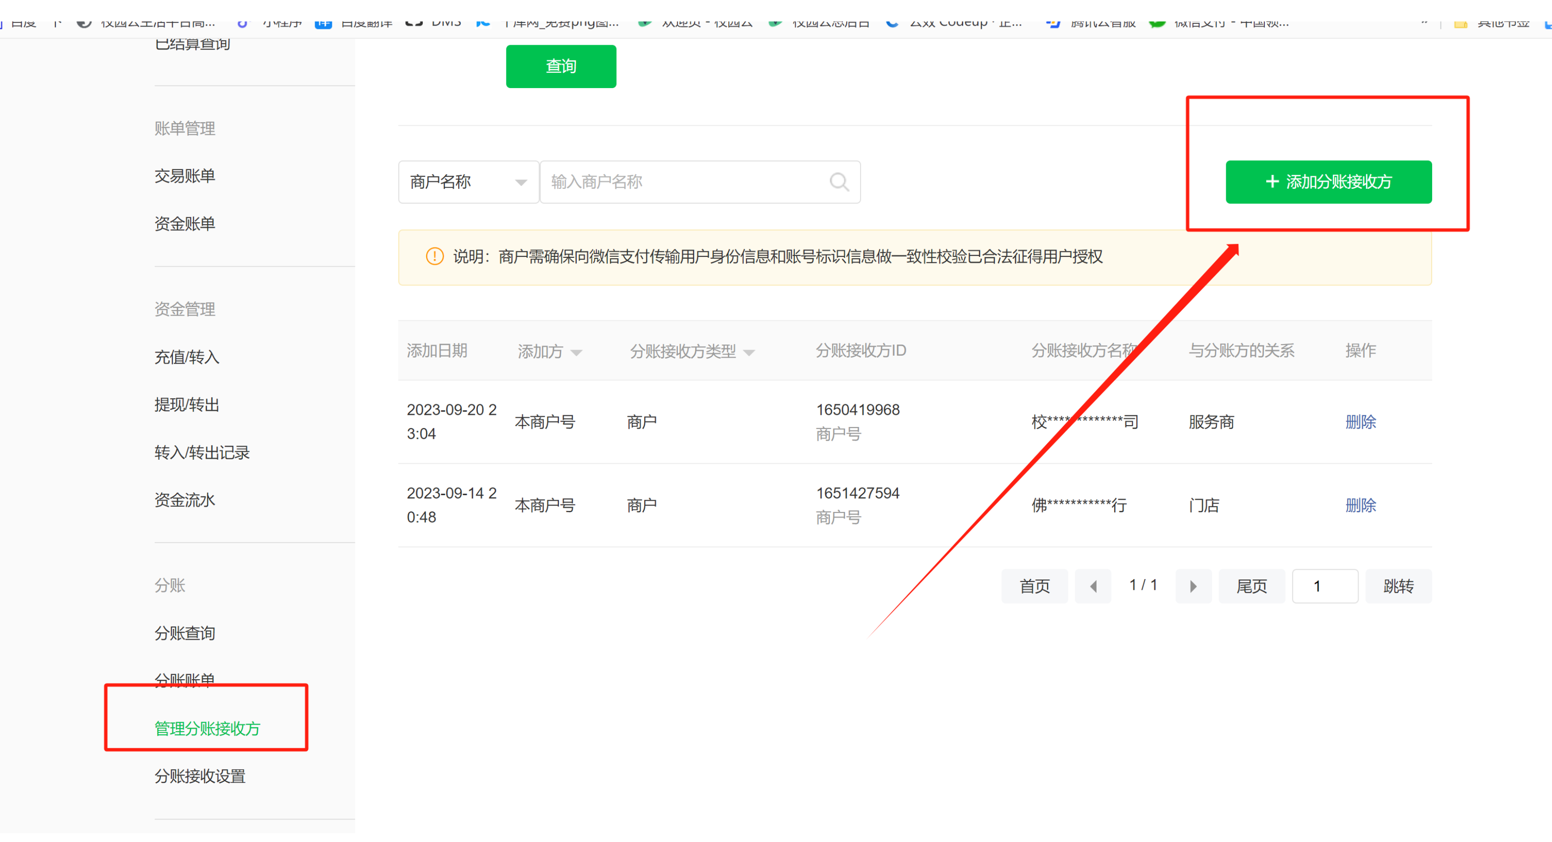
Task: Click the masked name 佛***********行
Action: (x=1078, y=506)
